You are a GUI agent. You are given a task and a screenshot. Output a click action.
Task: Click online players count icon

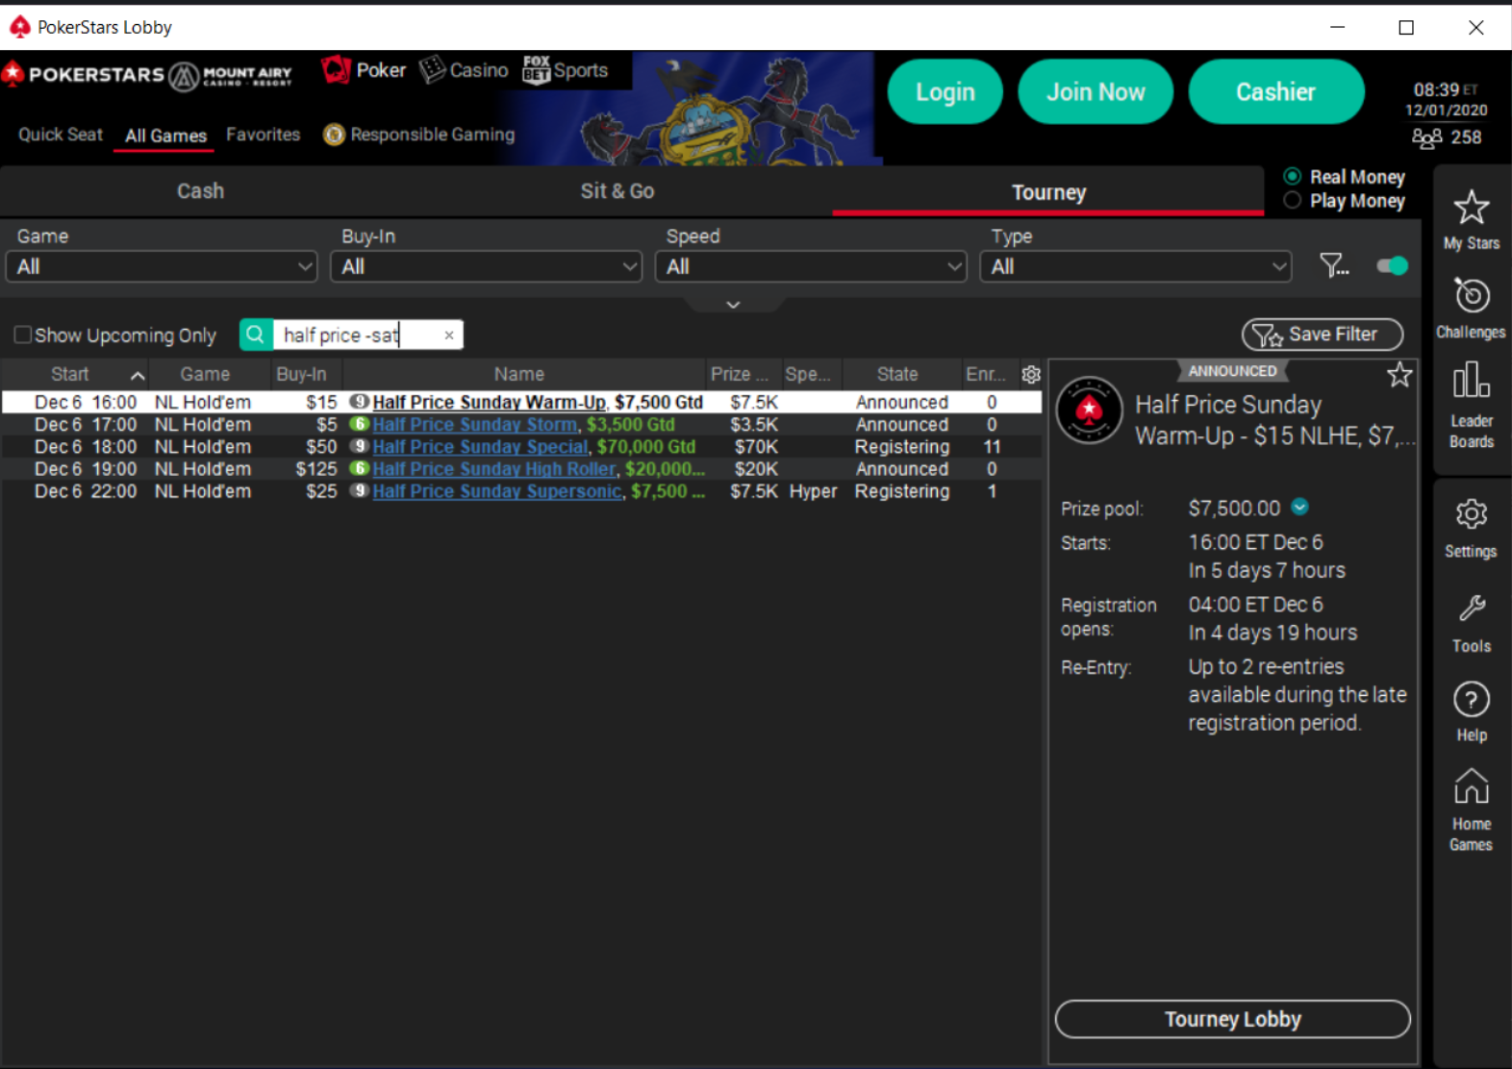(1426, 137)
